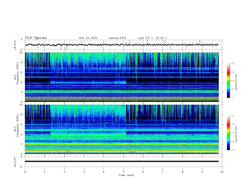Click the date 'Feb. 10, 2022'

click(x=88, y=38)
